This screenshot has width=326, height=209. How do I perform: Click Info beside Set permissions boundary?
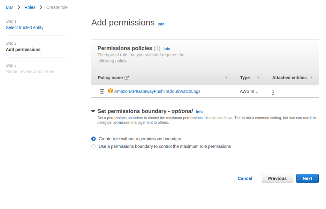[x=199, y=112]
